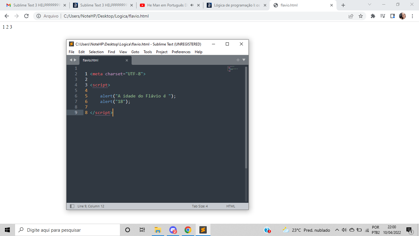Toggle the side bar icon in Sublime status bar
This screenshot has width=419, height=236.
[x=72, y=206]
